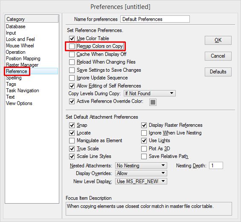Tick Cache When Display Off
This screenshot has height=222, width=241.
[x=72, y=54]
